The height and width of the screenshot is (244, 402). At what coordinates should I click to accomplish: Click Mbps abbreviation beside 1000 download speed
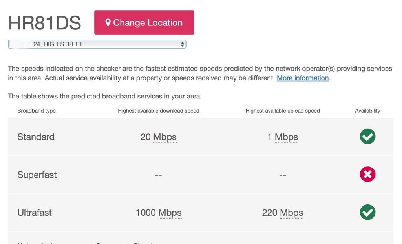tap(170, 213)
